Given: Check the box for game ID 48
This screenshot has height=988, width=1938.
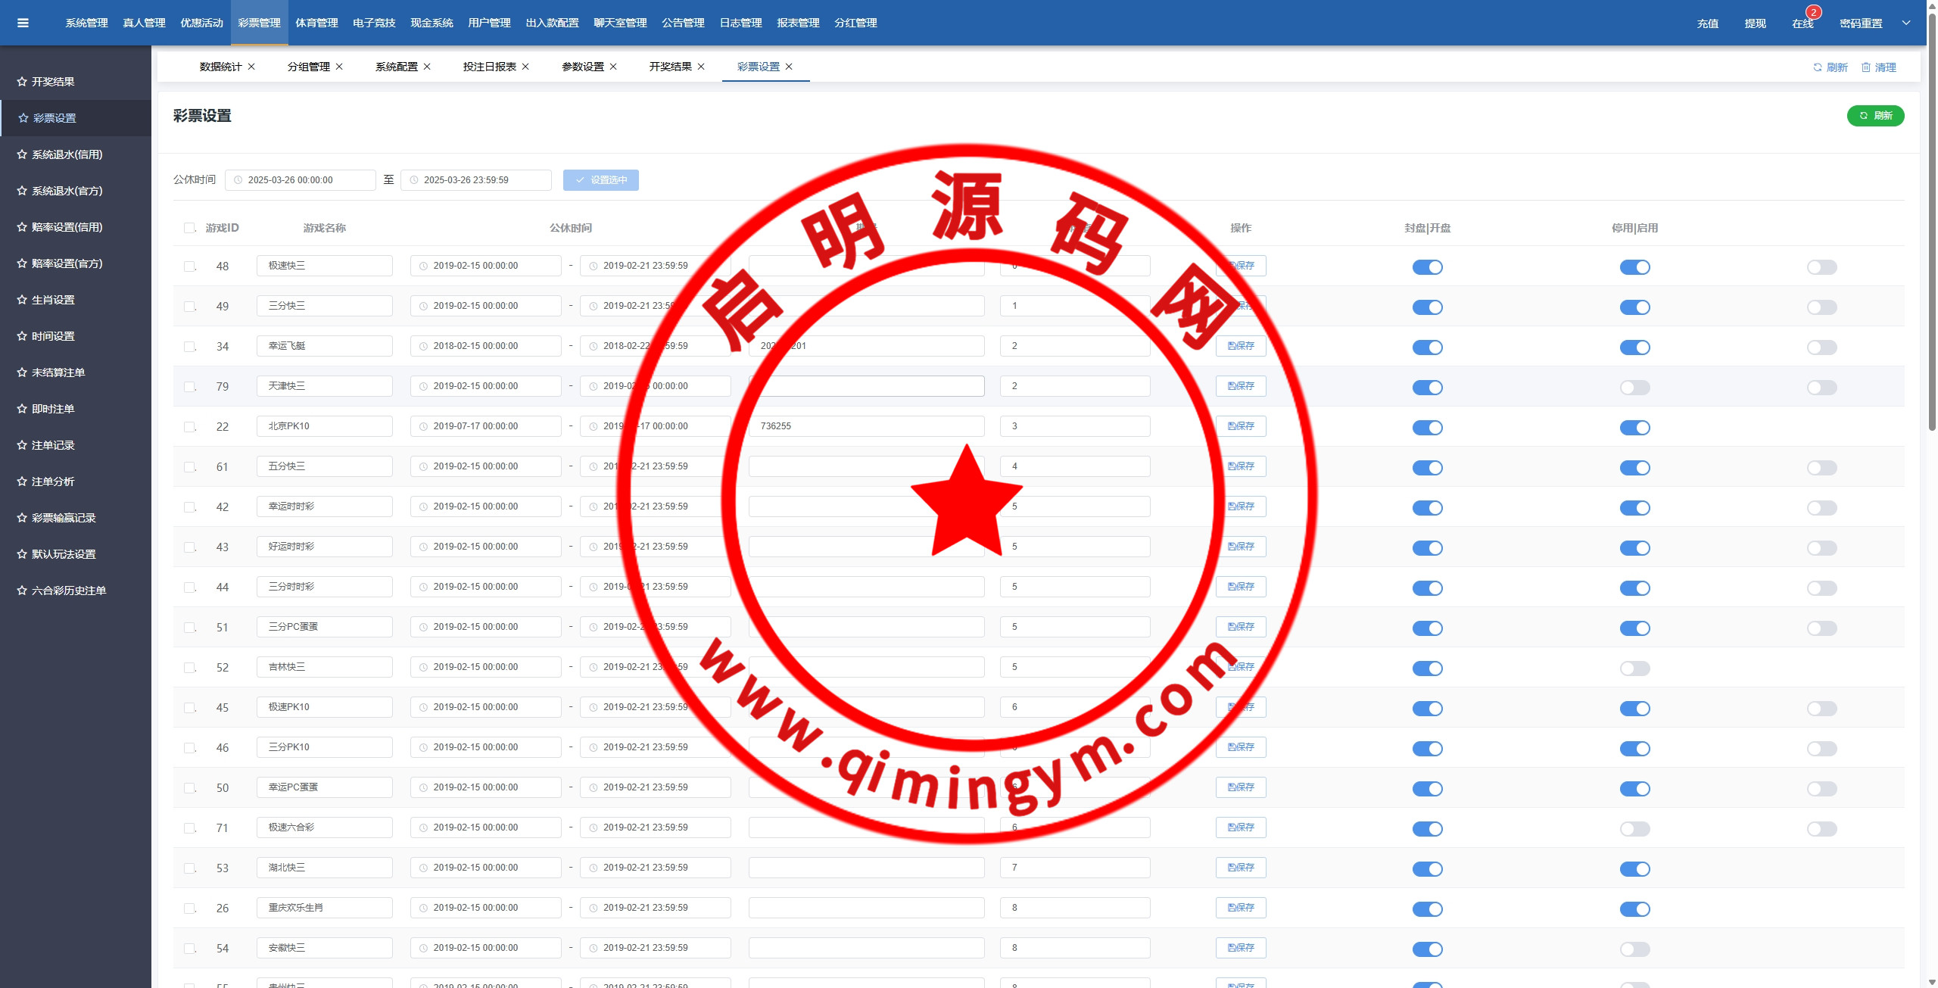Looking at the screenshot, I should pos(189,266).
